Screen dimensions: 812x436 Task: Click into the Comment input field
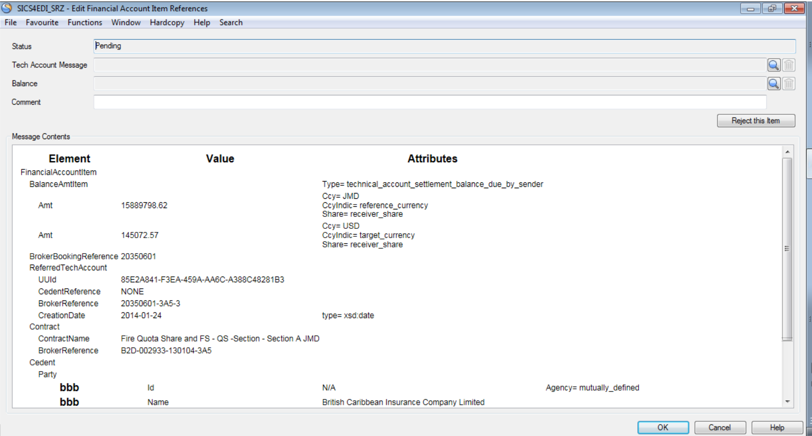click(x=429, y=102)
